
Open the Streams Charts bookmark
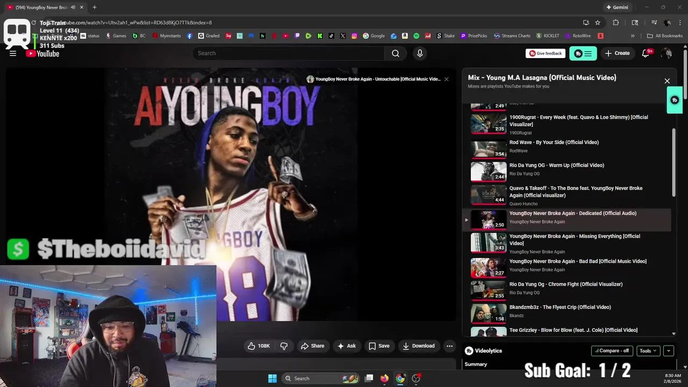tap(512, 36)
